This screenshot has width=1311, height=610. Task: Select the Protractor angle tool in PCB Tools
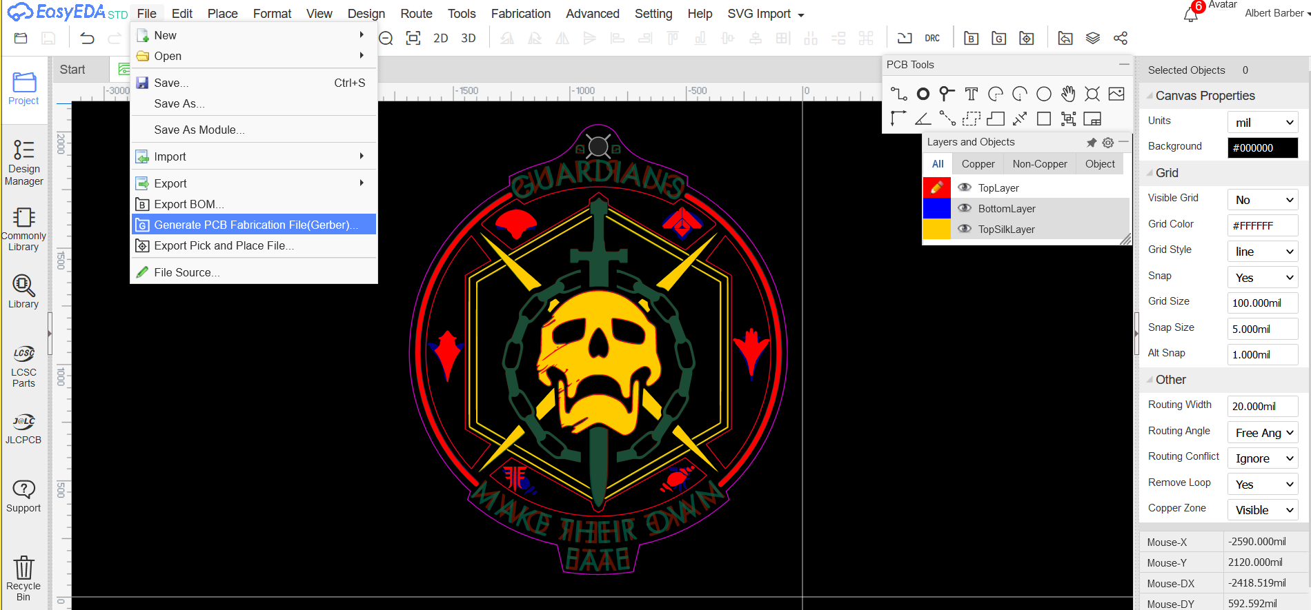923,119
